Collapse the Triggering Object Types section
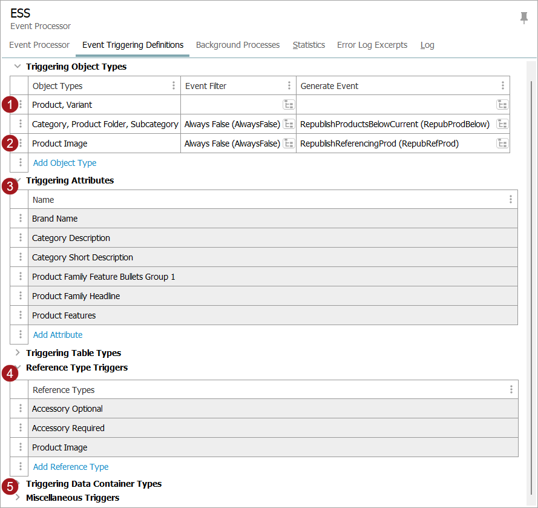Screen dimensions: 538x508 [18, 67]
